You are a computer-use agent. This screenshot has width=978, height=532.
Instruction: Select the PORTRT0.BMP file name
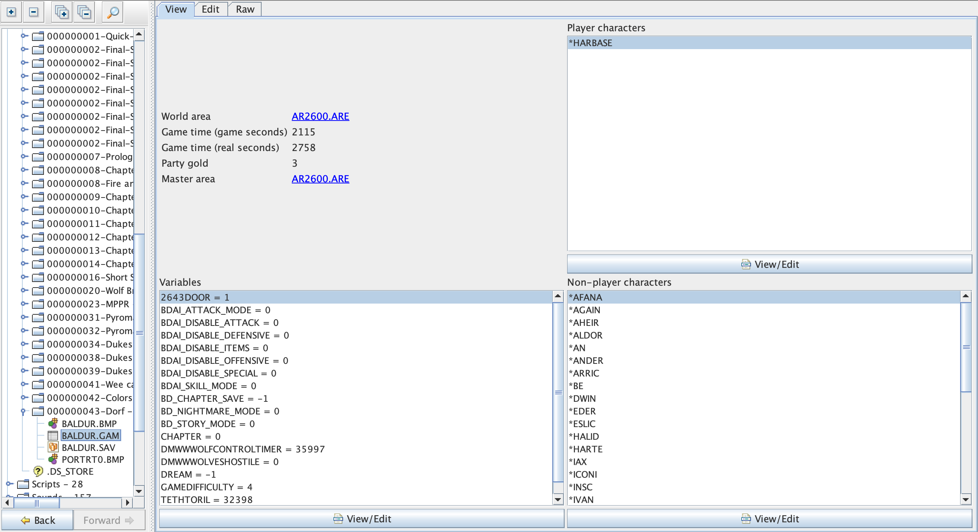[x=93, y=459]
